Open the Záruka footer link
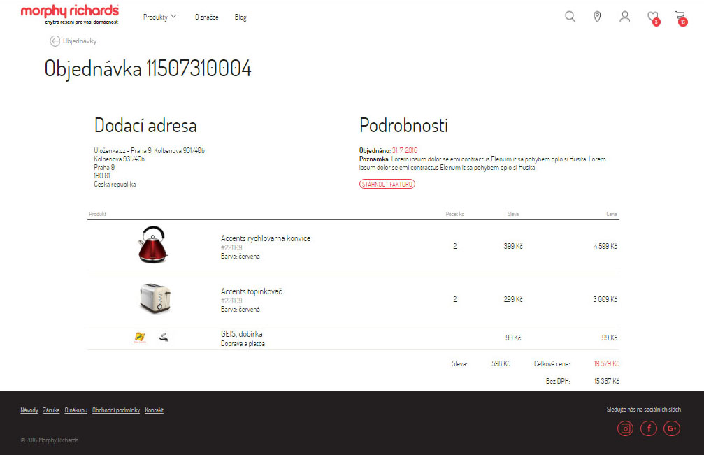 tap(51, 410)
